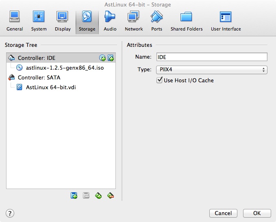
Task: Click add hard disk icon on IDE controller
Action: [x=111, y=58]
